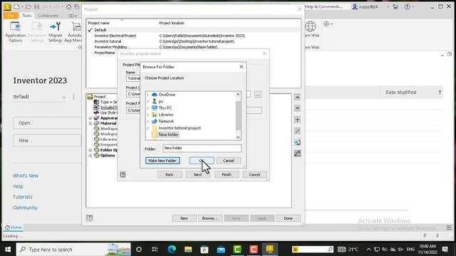Viewport: 456px width, 256px height.
Task: Select Network icon in folder tree
Action: 155,122
